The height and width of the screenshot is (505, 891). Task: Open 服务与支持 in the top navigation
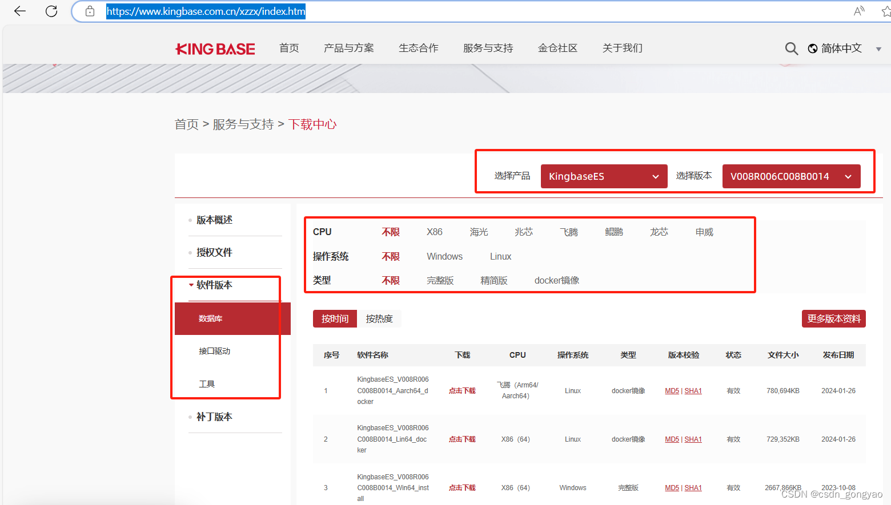pyautogui.click(x=488, y=48)
